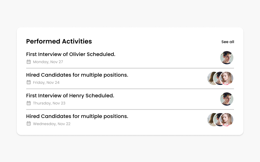Click calendar icon beside Friday, Nov 24
The height and width of the screenshot is (162, 260).
(x=29, y=82)
